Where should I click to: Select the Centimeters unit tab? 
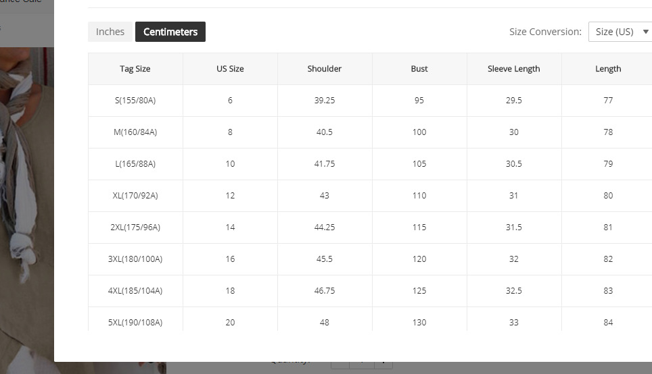pos(170,32)
